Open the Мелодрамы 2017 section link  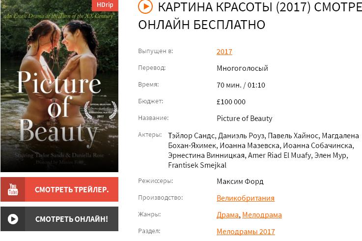click(246, 232)
